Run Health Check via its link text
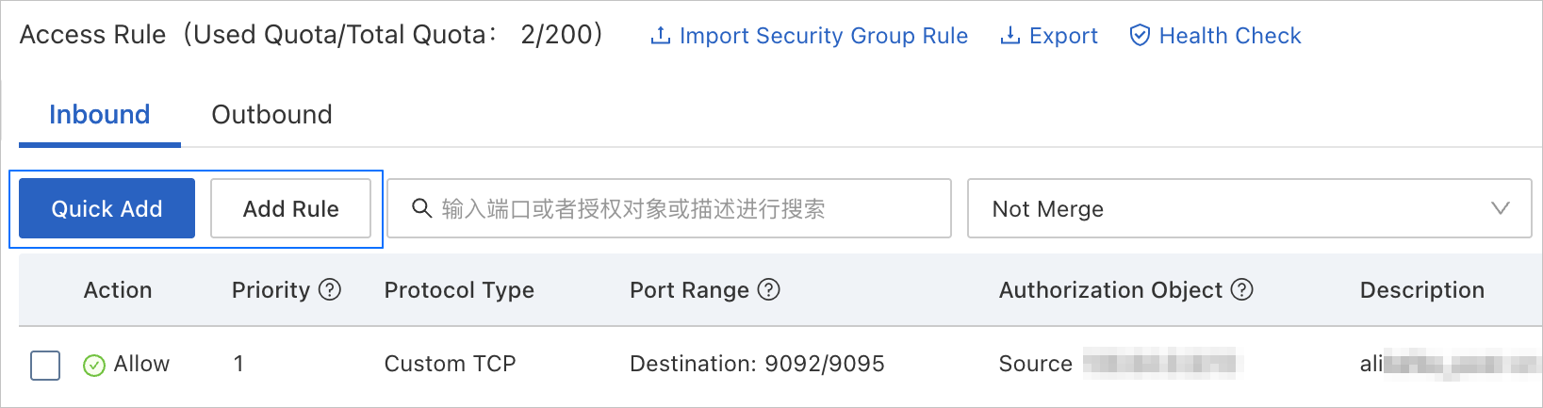The height and width of the screenshot is (408, 1543). (x=1229, y=36)
